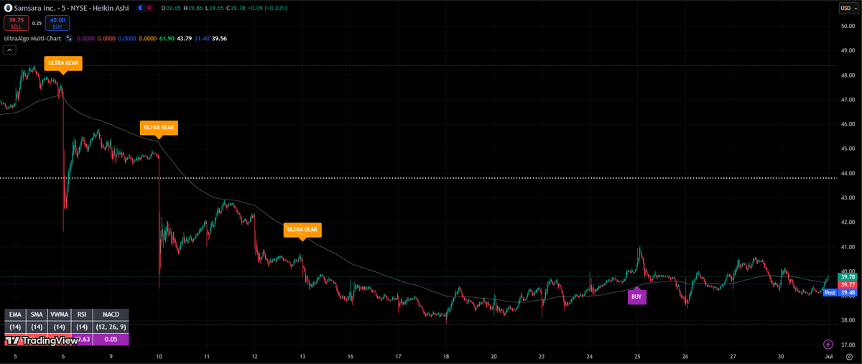Click the sparkle icon beside UltraAlgo Multi-Chart
The width and height of the screenshot is (862, 364).
pyautogui.click(x=69, y=38)
